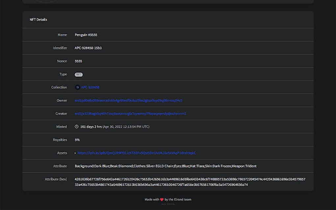
Task: Open the APC-928458 collection page
Action: [91, 87]
